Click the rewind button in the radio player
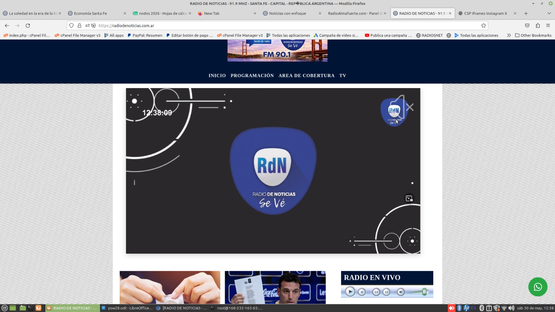The image size is (555, 312). click(x=376, y=292)
